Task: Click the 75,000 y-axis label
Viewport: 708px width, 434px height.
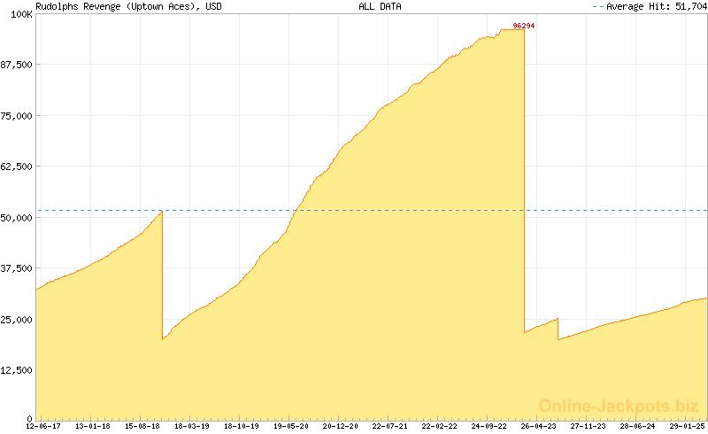Action: tap(17, 116)
